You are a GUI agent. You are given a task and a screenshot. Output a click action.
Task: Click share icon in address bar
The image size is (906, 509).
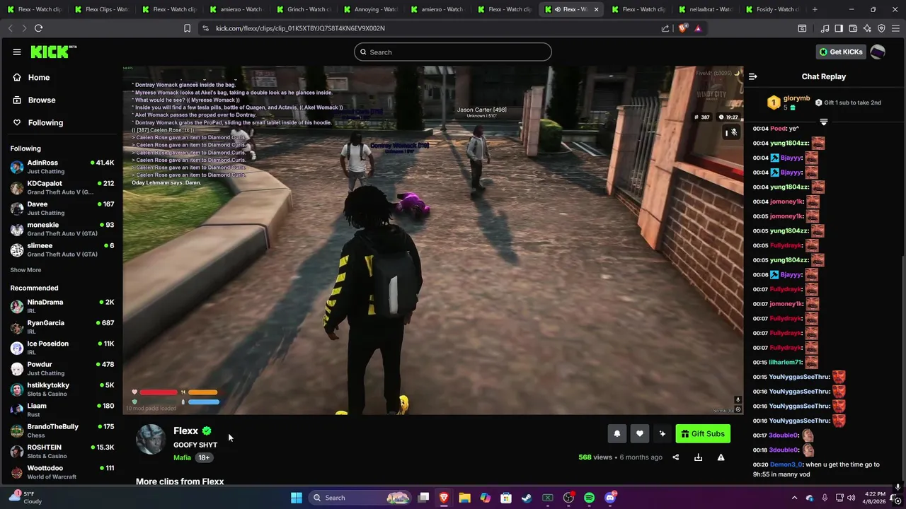coord(665,28)
